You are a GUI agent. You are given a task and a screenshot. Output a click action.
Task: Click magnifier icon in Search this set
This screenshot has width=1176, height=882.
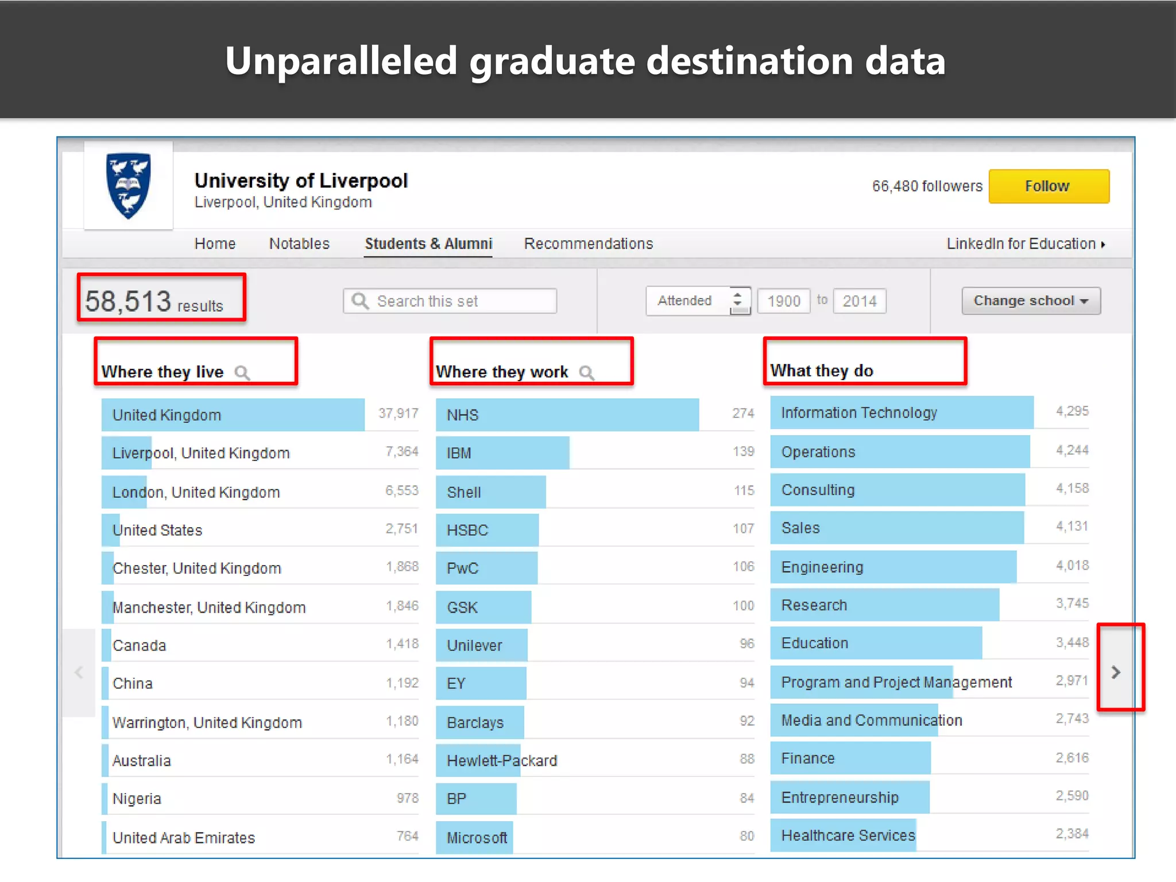point(360,301)
